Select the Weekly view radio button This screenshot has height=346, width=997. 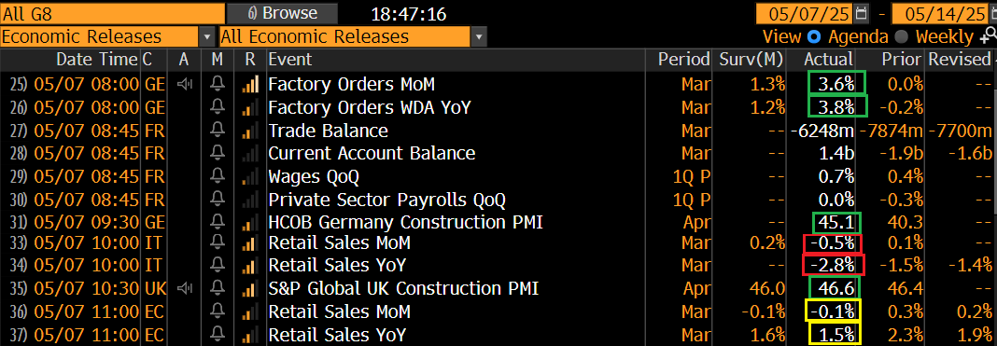pyautogui.click(x=901, y=36)
